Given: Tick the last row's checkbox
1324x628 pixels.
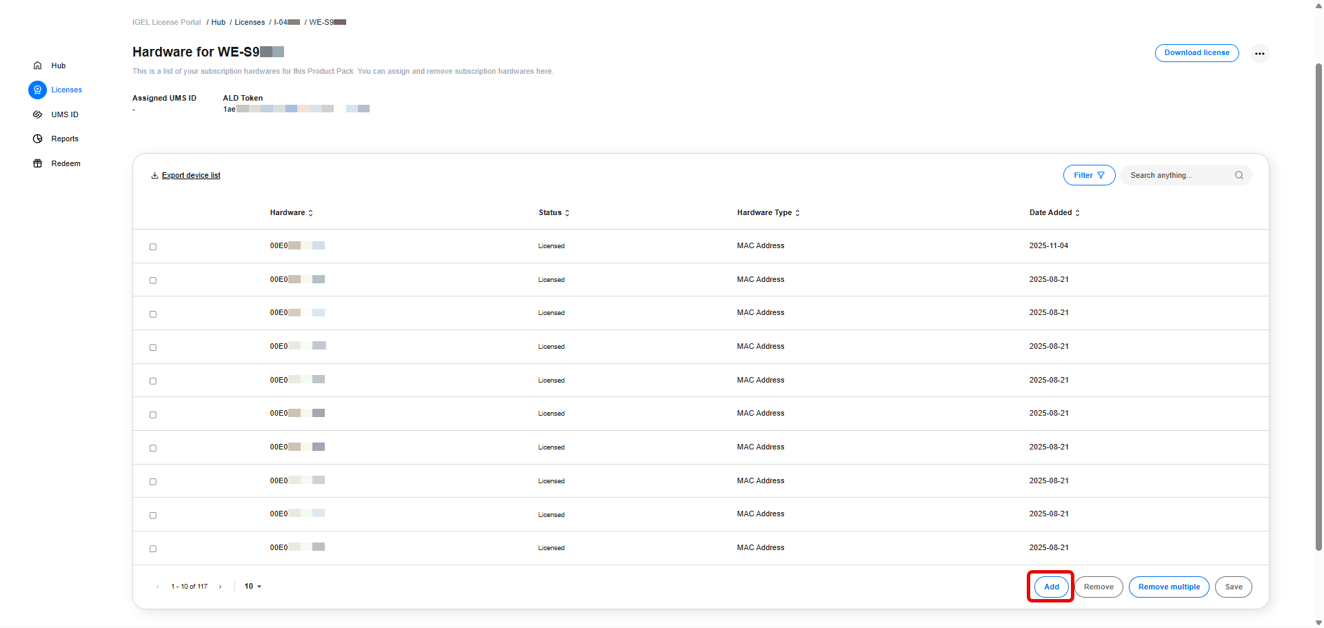Looking at the screenshot, I should [x=153, y=549].
